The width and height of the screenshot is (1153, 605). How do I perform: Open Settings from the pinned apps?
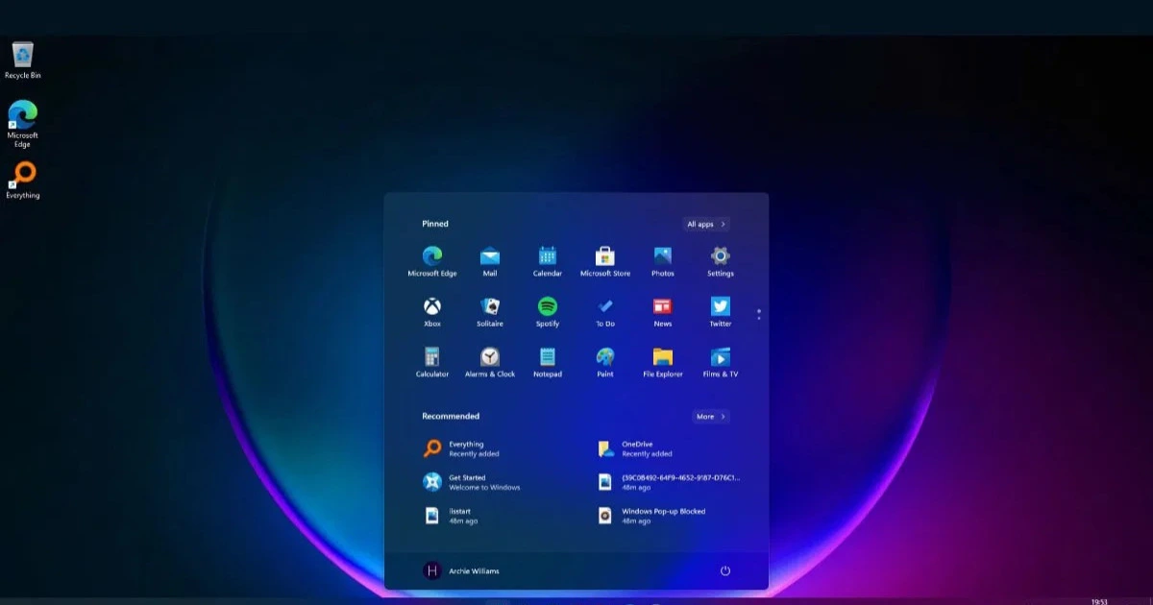(x=721, y=260)
